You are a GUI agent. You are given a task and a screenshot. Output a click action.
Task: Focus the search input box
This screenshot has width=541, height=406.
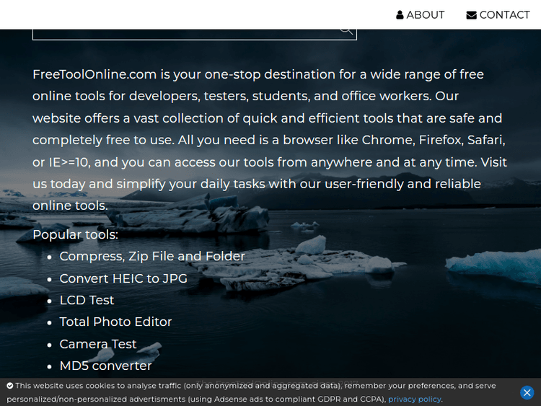click(195, 34)
